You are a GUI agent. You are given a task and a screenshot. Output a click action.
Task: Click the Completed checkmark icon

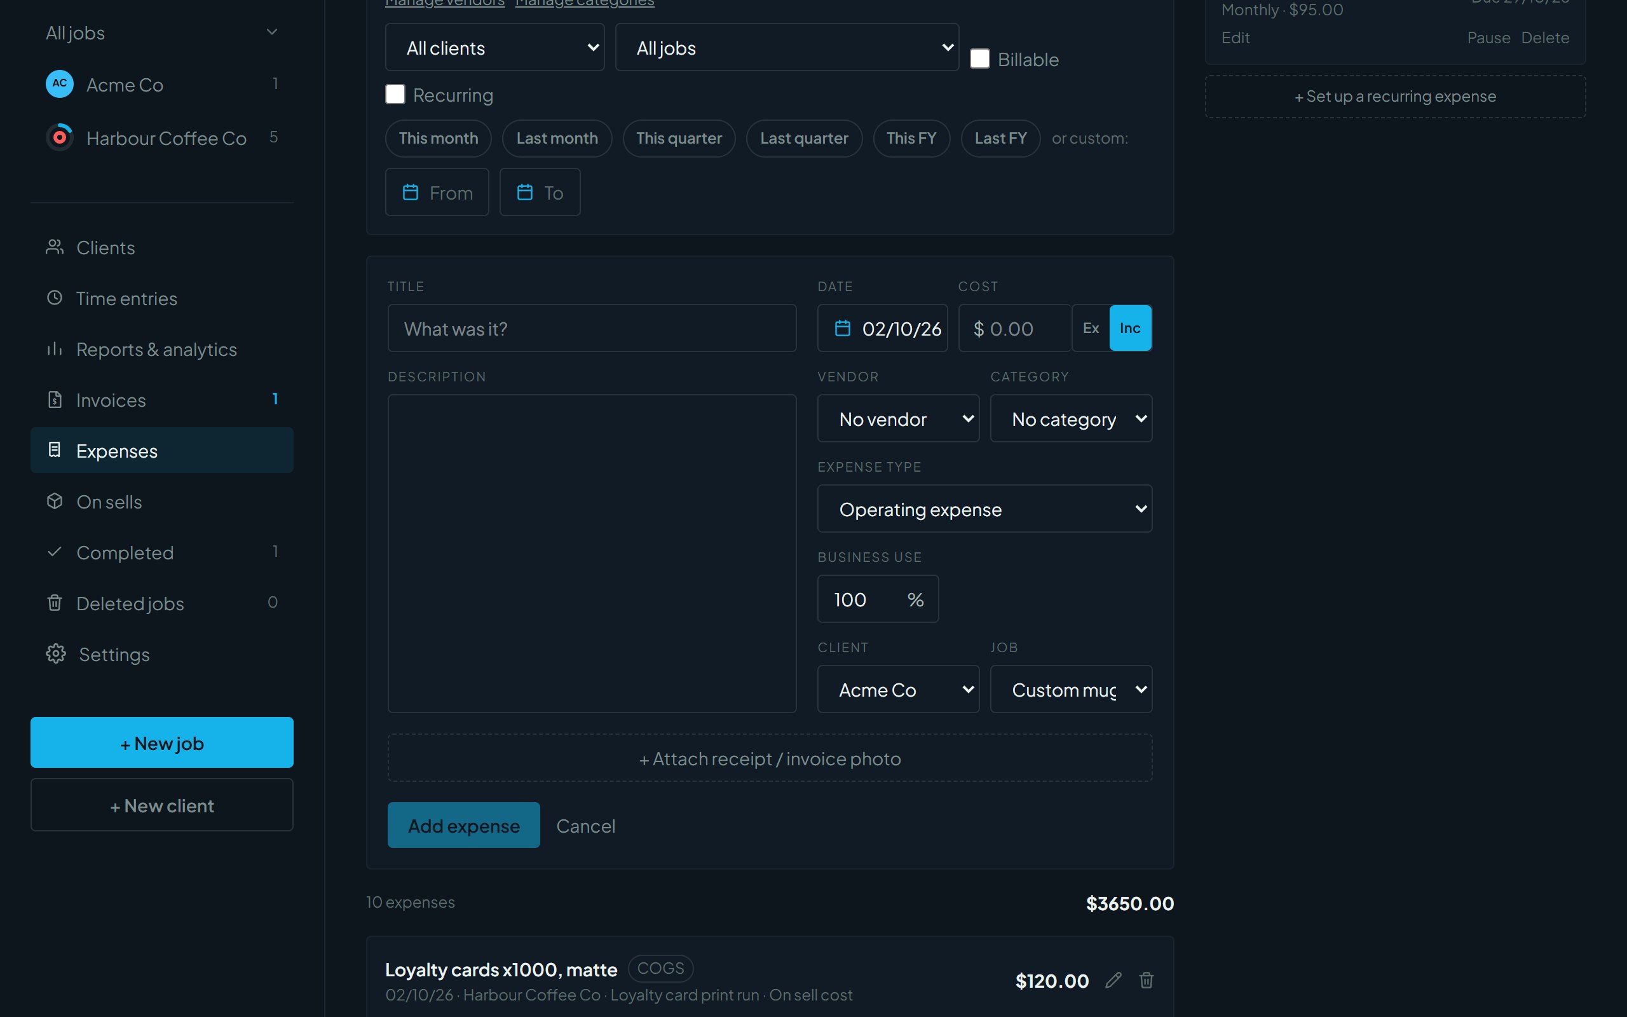coord(55,552)
